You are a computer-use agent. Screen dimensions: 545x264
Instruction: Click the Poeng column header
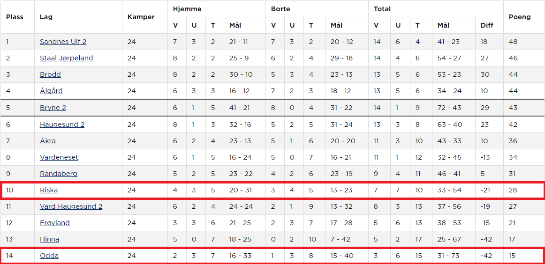520,17
